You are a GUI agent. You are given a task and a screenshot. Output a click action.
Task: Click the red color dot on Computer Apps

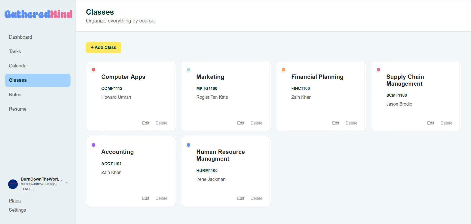93,70
